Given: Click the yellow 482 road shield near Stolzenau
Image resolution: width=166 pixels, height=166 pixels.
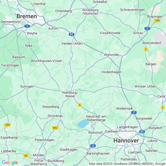Looking at the screenshot, I should coord(55,128).
